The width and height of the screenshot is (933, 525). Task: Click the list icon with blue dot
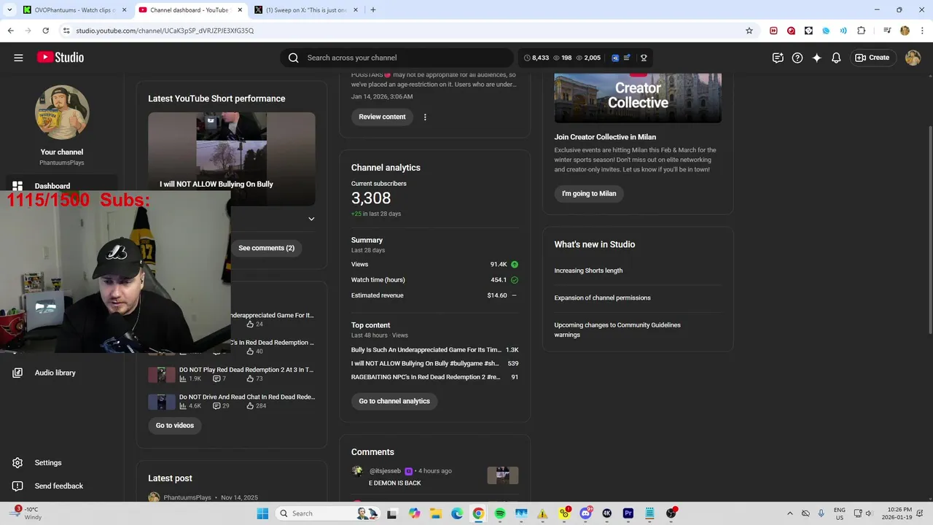point(627,58)
